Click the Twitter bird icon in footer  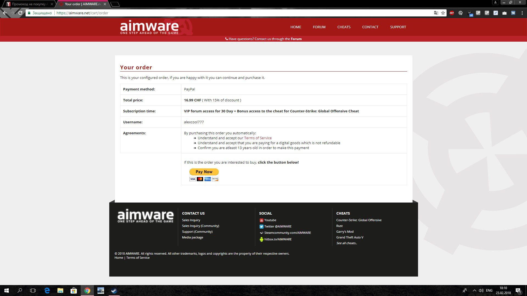point(261,227)
